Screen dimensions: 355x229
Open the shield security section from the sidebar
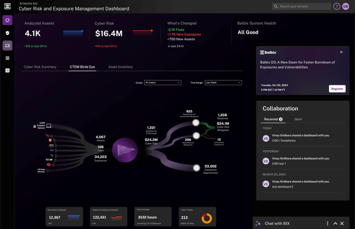7,33
